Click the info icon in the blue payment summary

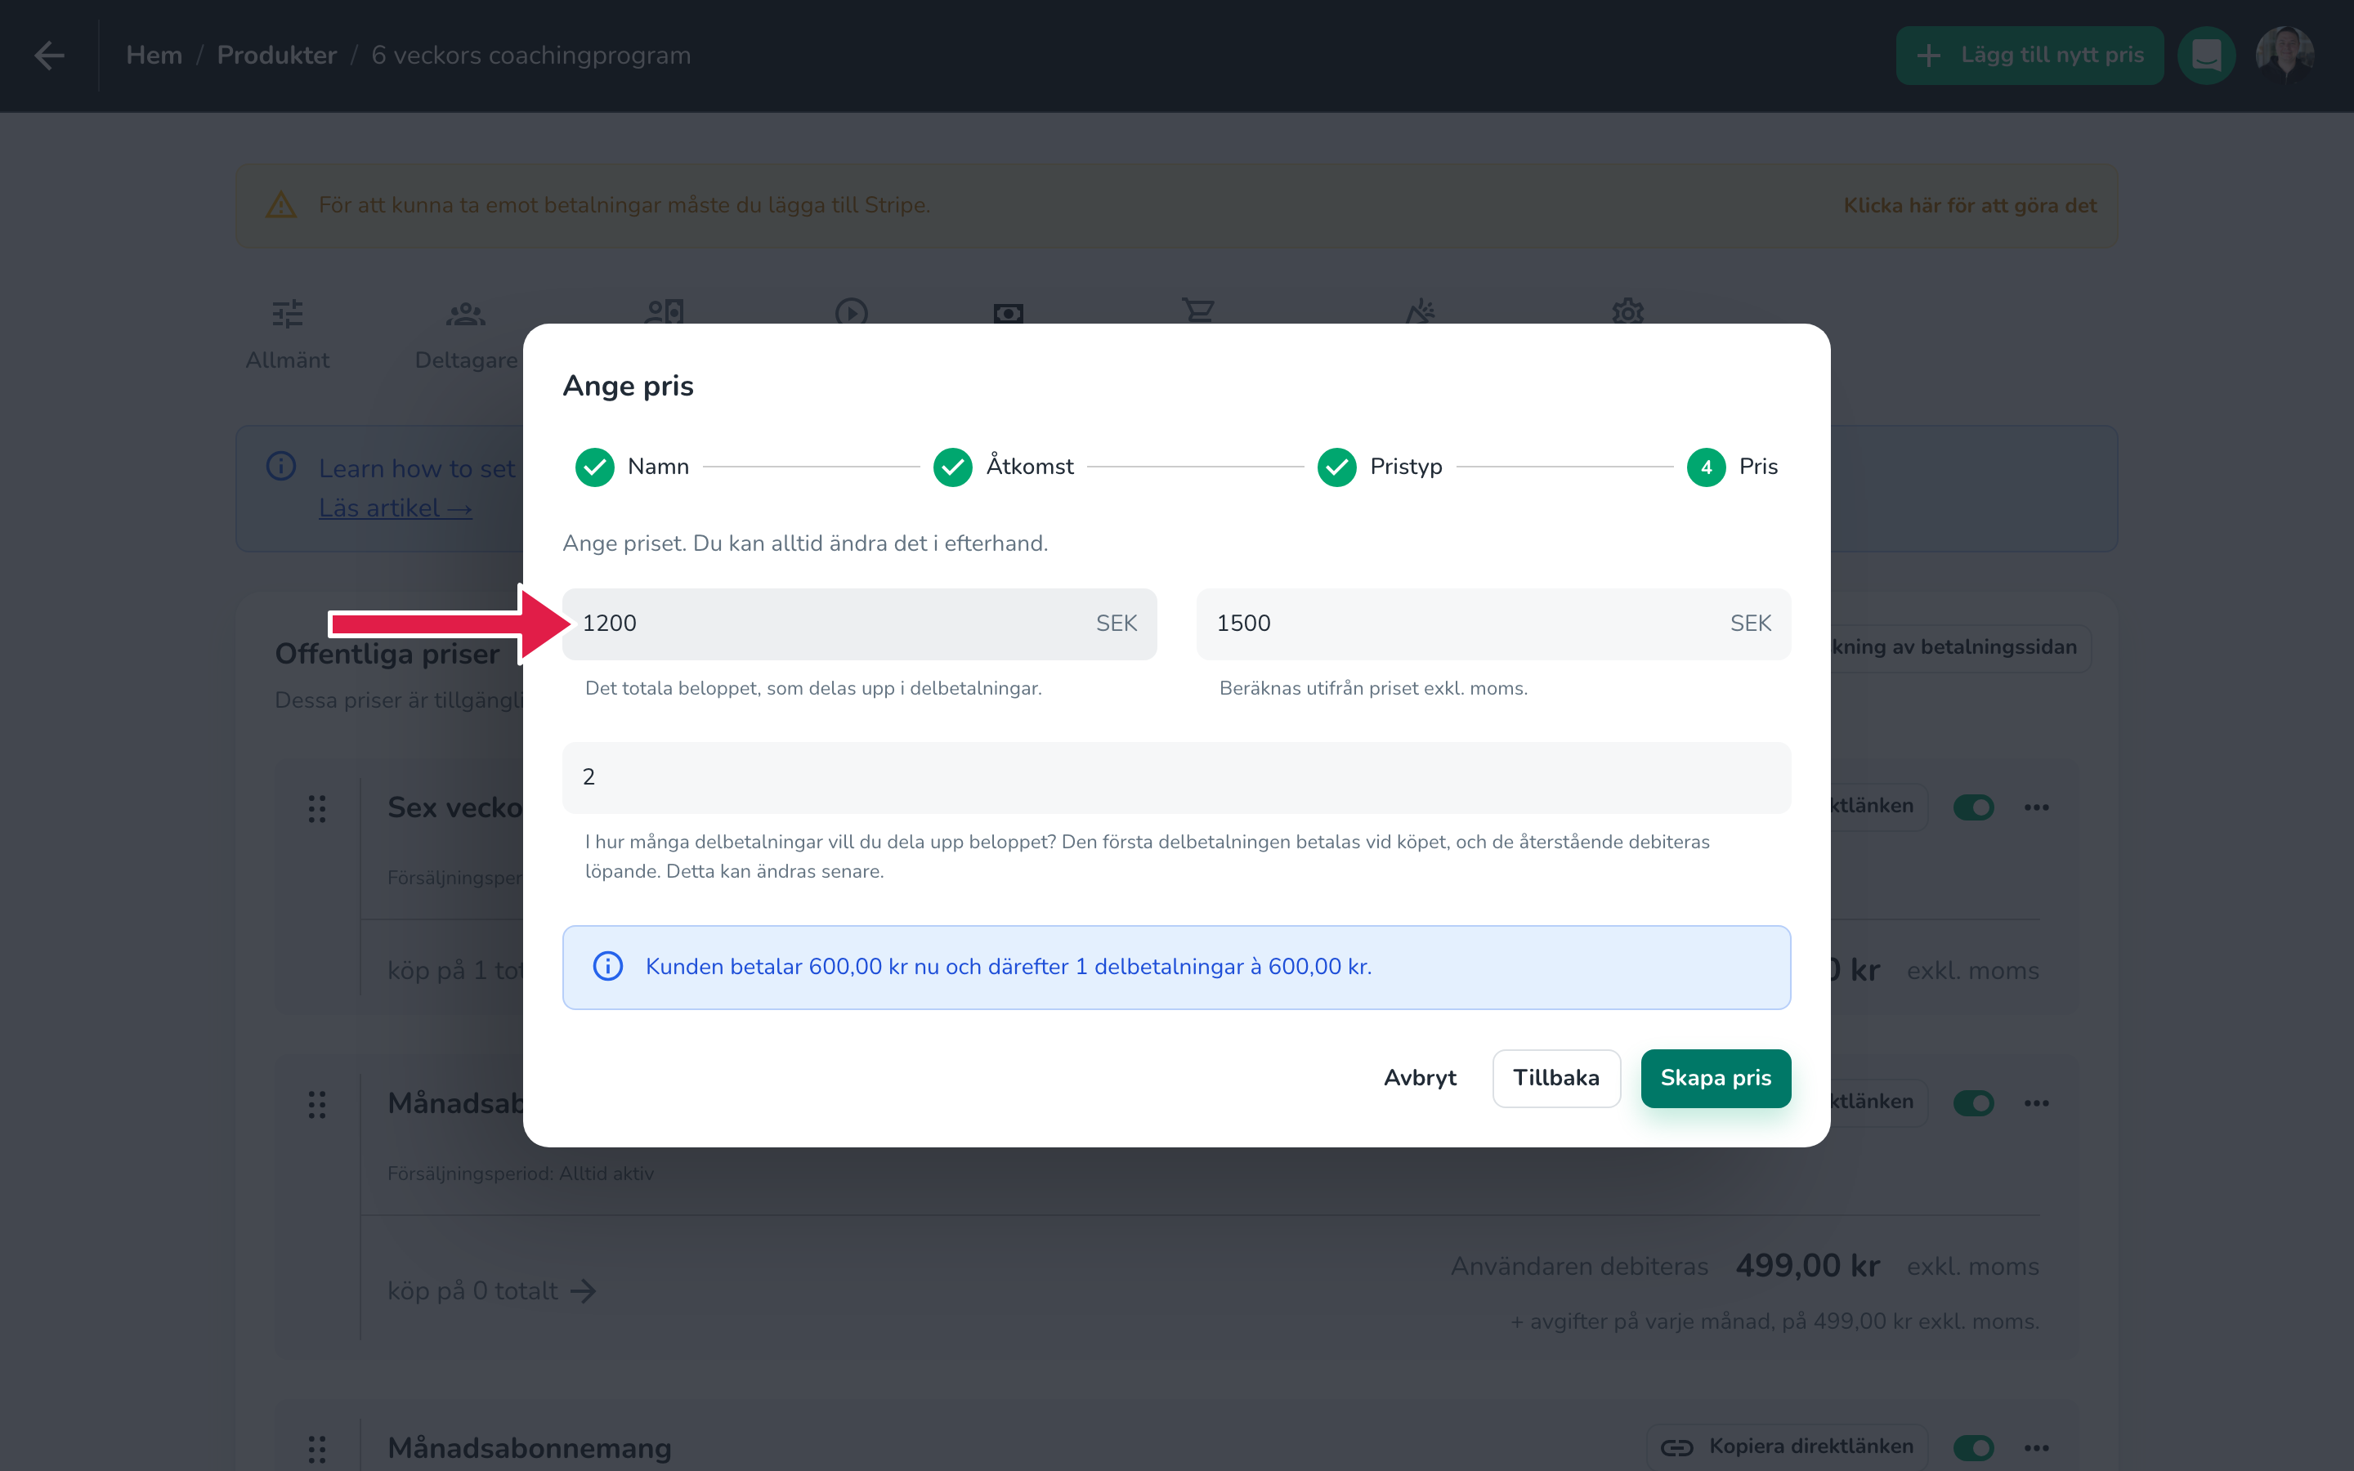click(x=608, y=966)
